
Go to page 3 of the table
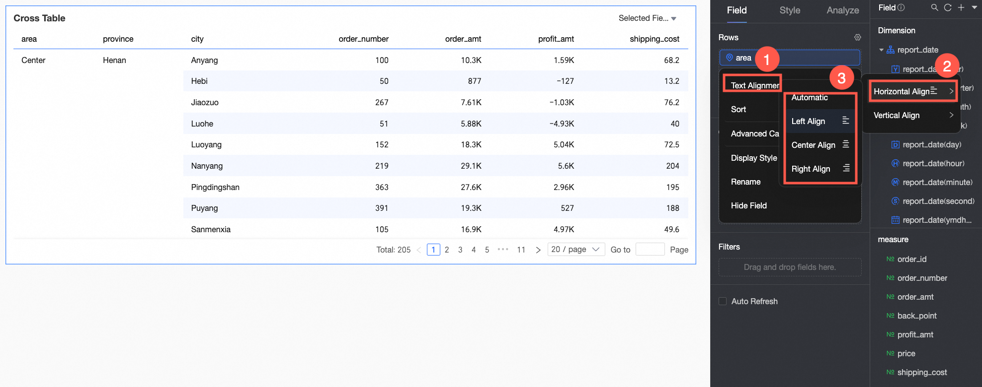pos(460,250)
